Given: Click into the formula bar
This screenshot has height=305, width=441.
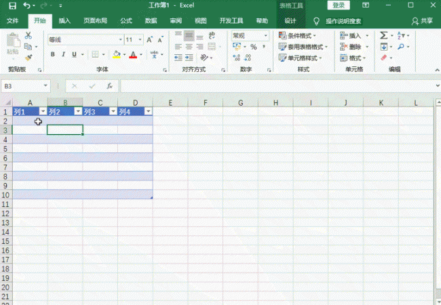Looking at the screenshot, I should tap(278, 86).
